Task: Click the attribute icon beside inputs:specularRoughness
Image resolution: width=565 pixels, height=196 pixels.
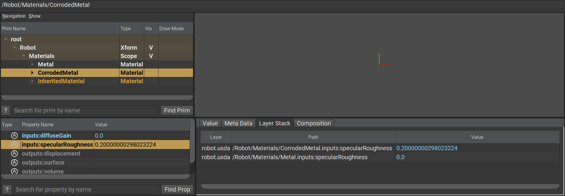Action: (14, 145)
